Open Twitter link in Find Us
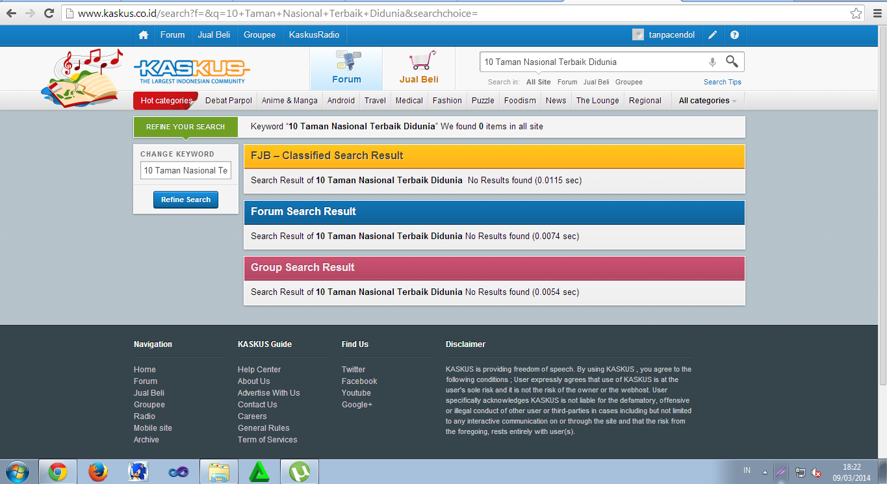The image size is (887, 484). (354, 370)
